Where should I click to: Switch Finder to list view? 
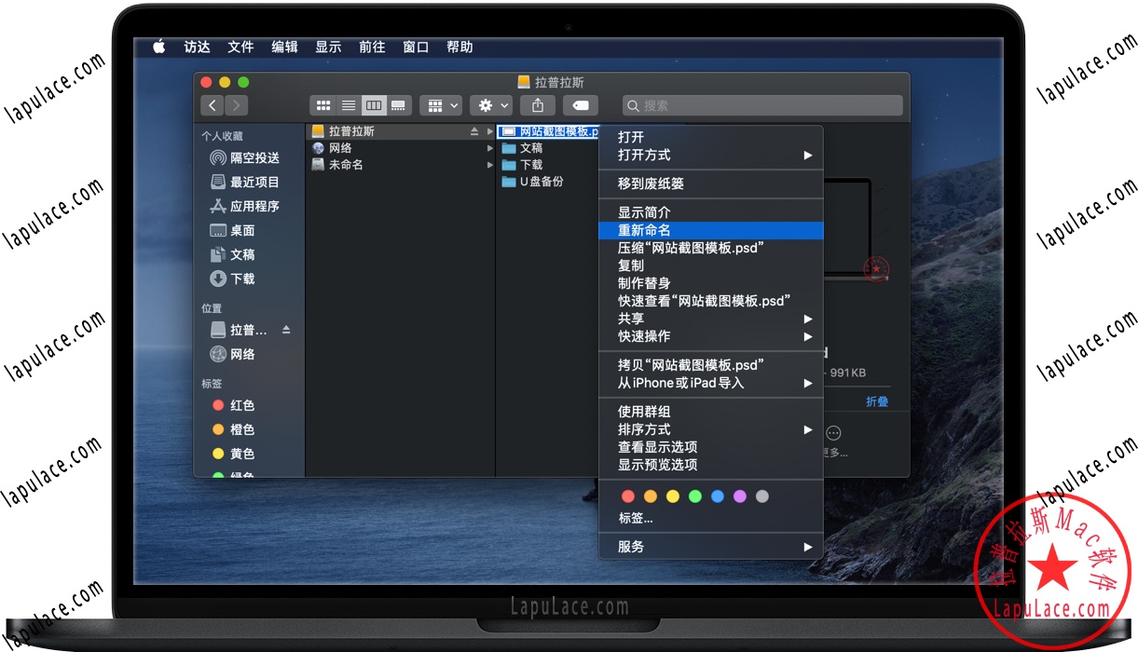348,104
